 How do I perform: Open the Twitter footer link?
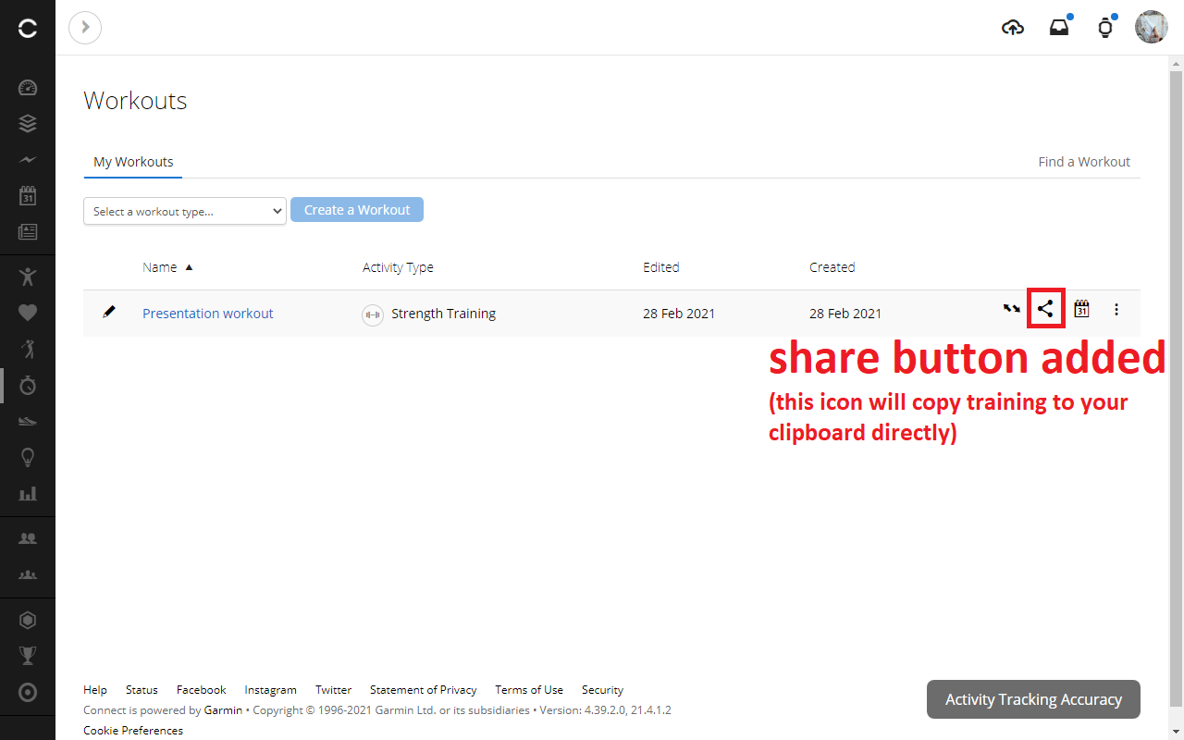tap(333, 690)
